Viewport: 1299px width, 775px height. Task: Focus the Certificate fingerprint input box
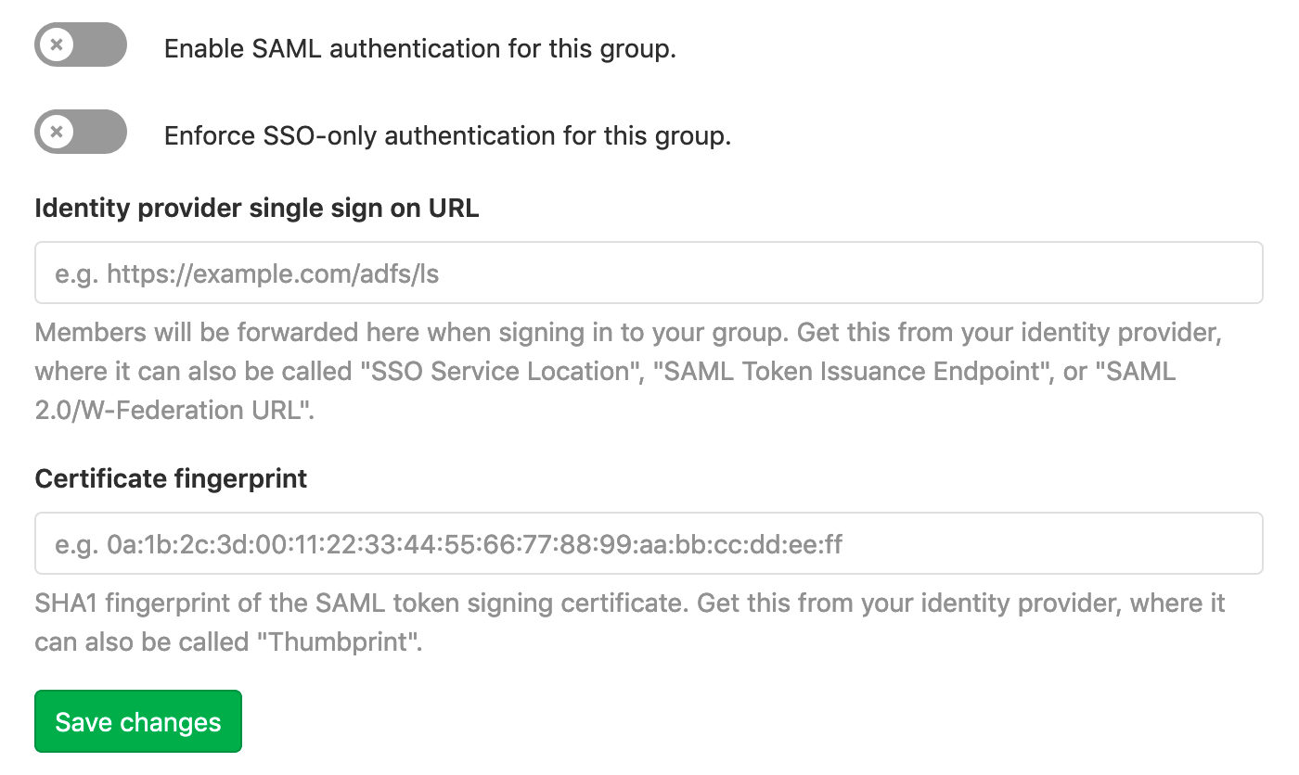[648, 543]
